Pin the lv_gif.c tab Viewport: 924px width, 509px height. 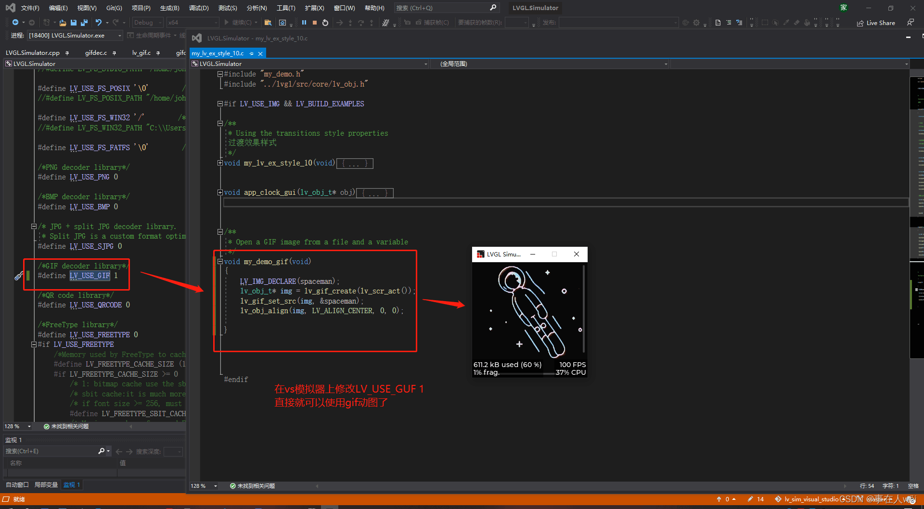[158, 53]
